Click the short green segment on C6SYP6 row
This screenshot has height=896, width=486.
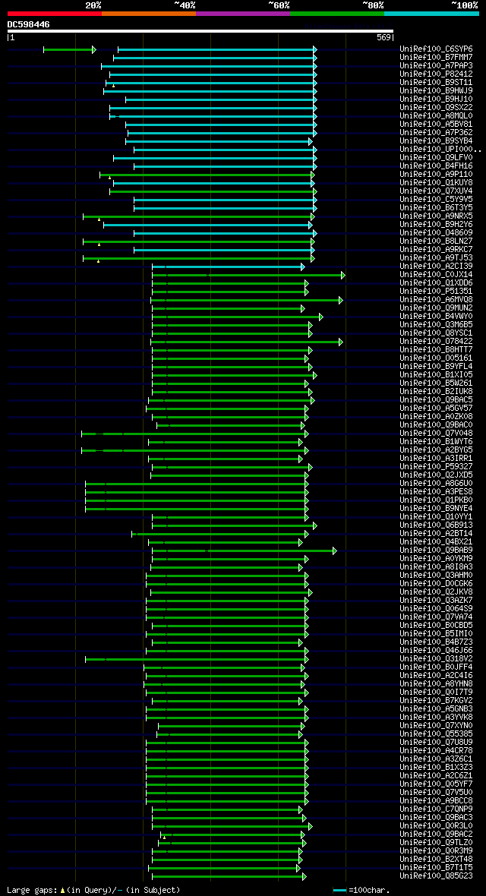[x=70, y=49]
